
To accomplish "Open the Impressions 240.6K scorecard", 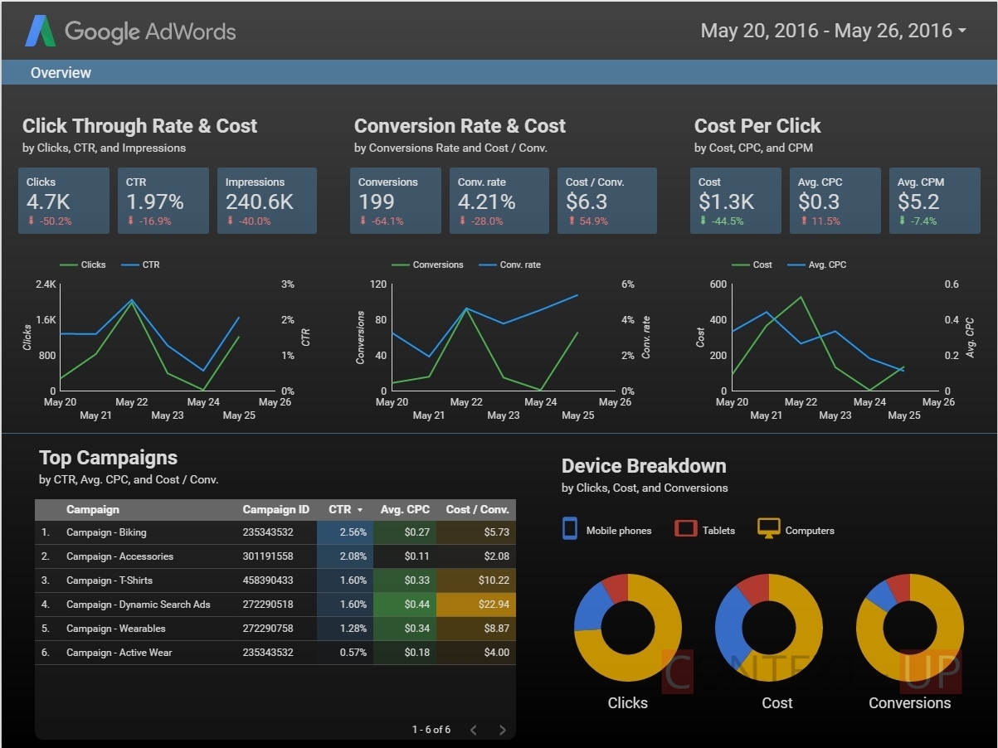I will (x=267, y=201).
